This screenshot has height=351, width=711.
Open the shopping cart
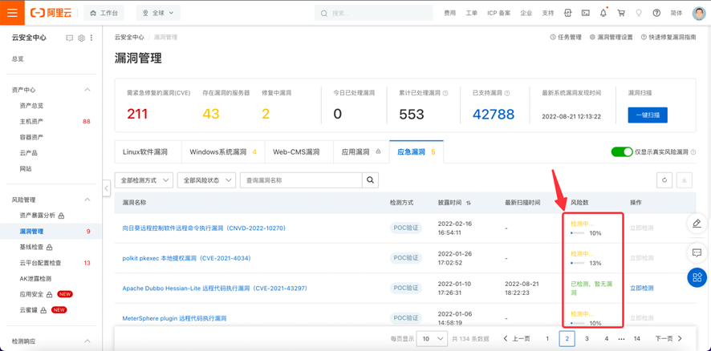coord(621,13)
